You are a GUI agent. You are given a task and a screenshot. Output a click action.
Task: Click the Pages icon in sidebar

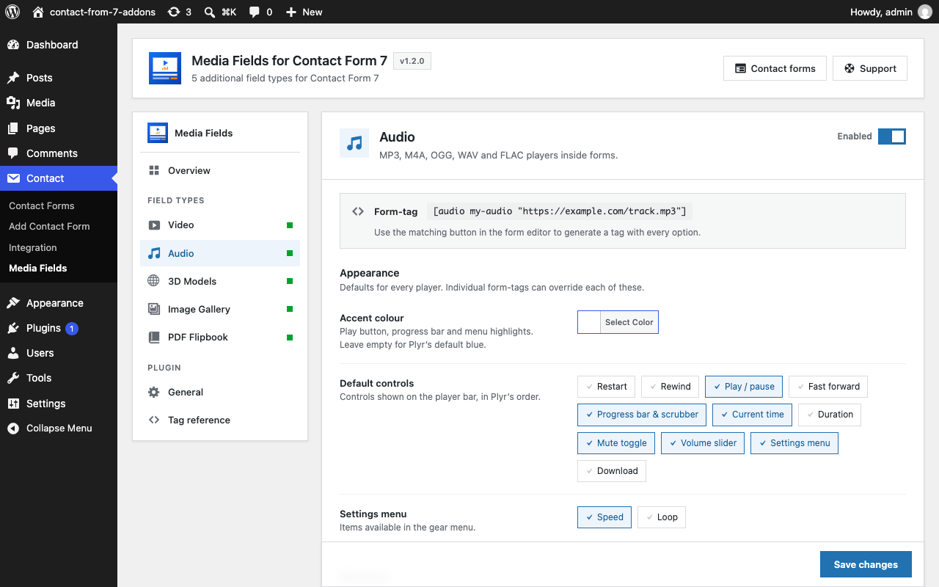pyautogui.click(x=13, y=128)
